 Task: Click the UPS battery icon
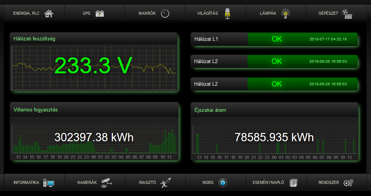tap(99, 14)
